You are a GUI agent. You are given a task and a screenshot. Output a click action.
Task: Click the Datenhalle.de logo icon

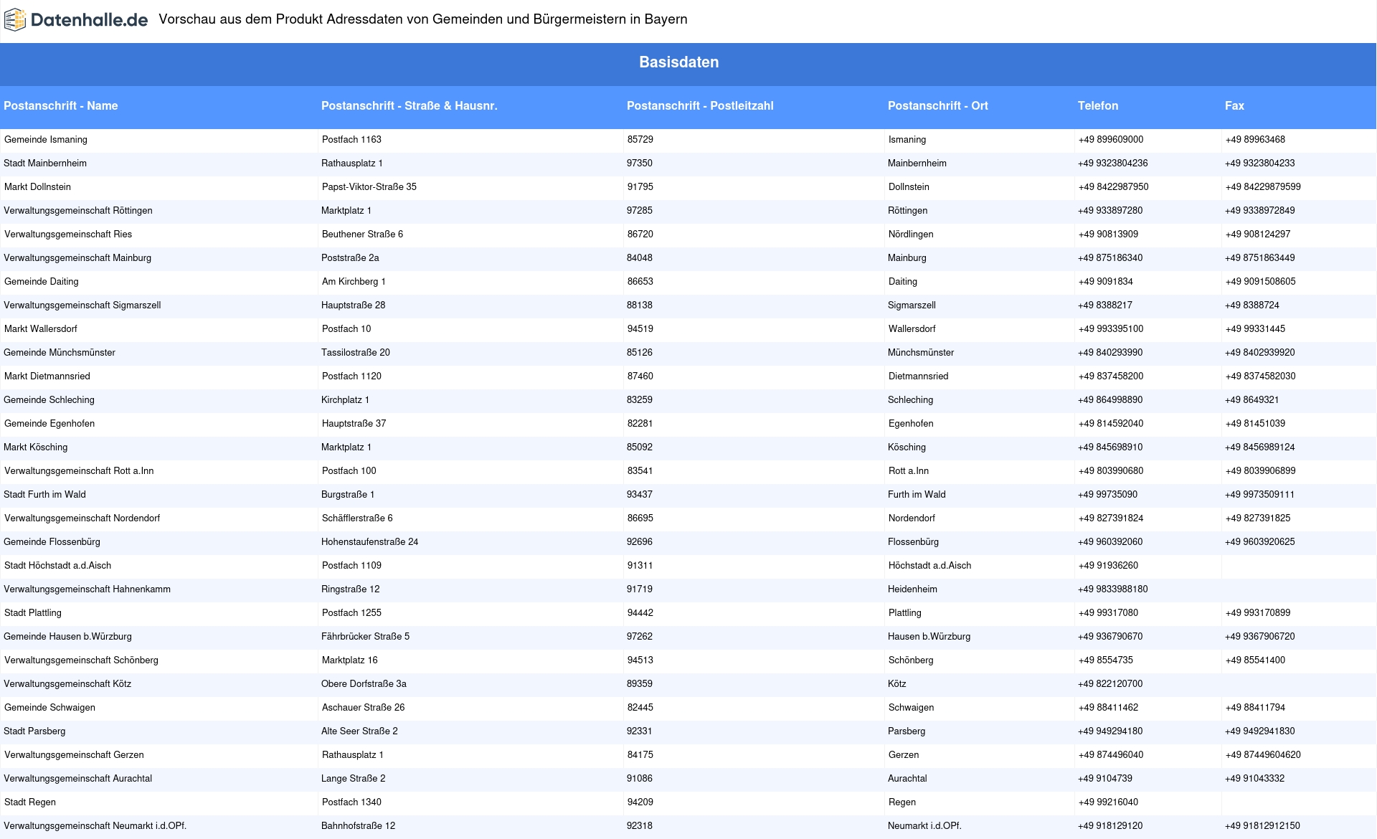[x=14, y=20]
